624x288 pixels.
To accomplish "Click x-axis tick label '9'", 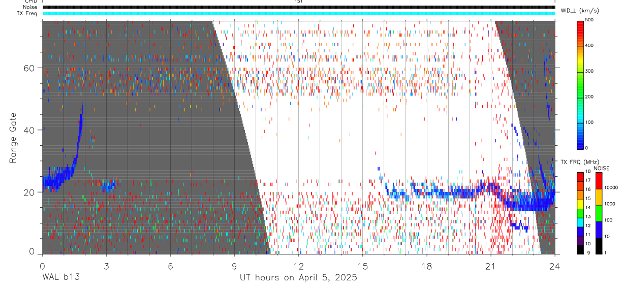I will point(234,266).
